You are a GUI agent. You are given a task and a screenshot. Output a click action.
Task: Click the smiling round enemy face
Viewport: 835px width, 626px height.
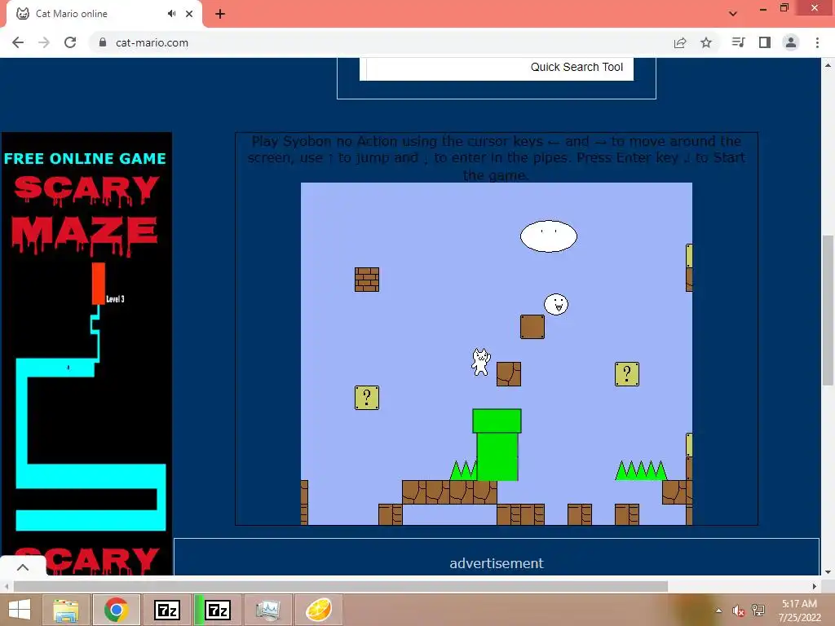tap(556, 305)
